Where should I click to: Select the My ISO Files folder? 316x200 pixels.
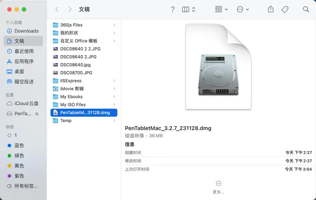[84, 105]
